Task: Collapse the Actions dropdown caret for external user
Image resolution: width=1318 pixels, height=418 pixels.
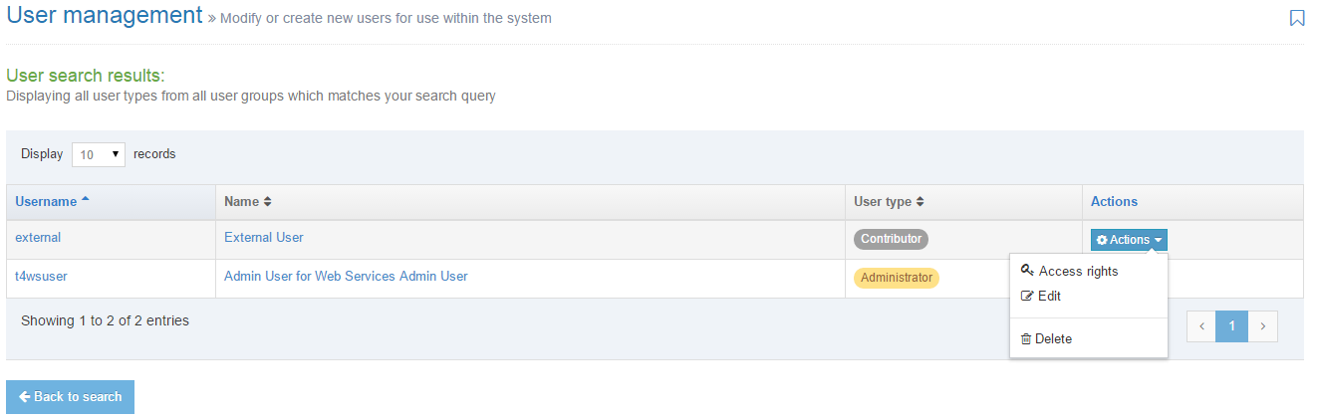Action: [1159, 241]
